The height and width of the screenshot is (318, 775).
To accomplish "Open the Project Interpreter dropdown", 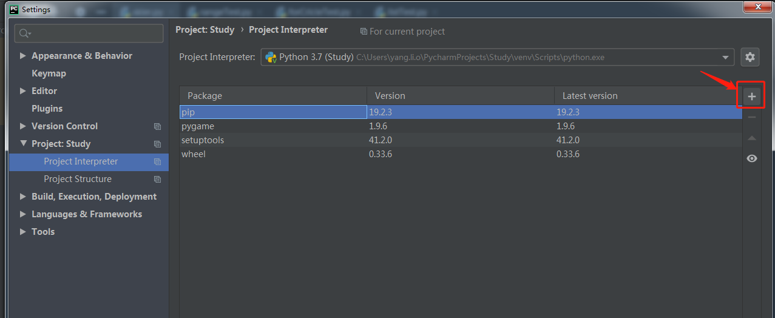I will pos(498,57).
